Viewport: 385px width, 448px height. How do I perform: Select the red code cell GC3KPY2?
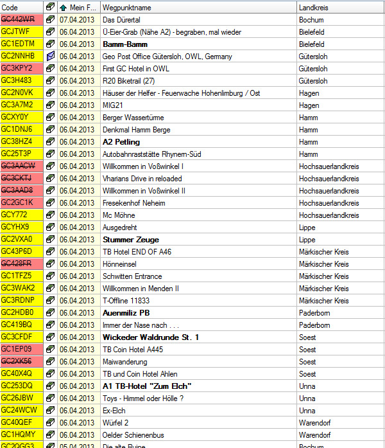point(22,68)
